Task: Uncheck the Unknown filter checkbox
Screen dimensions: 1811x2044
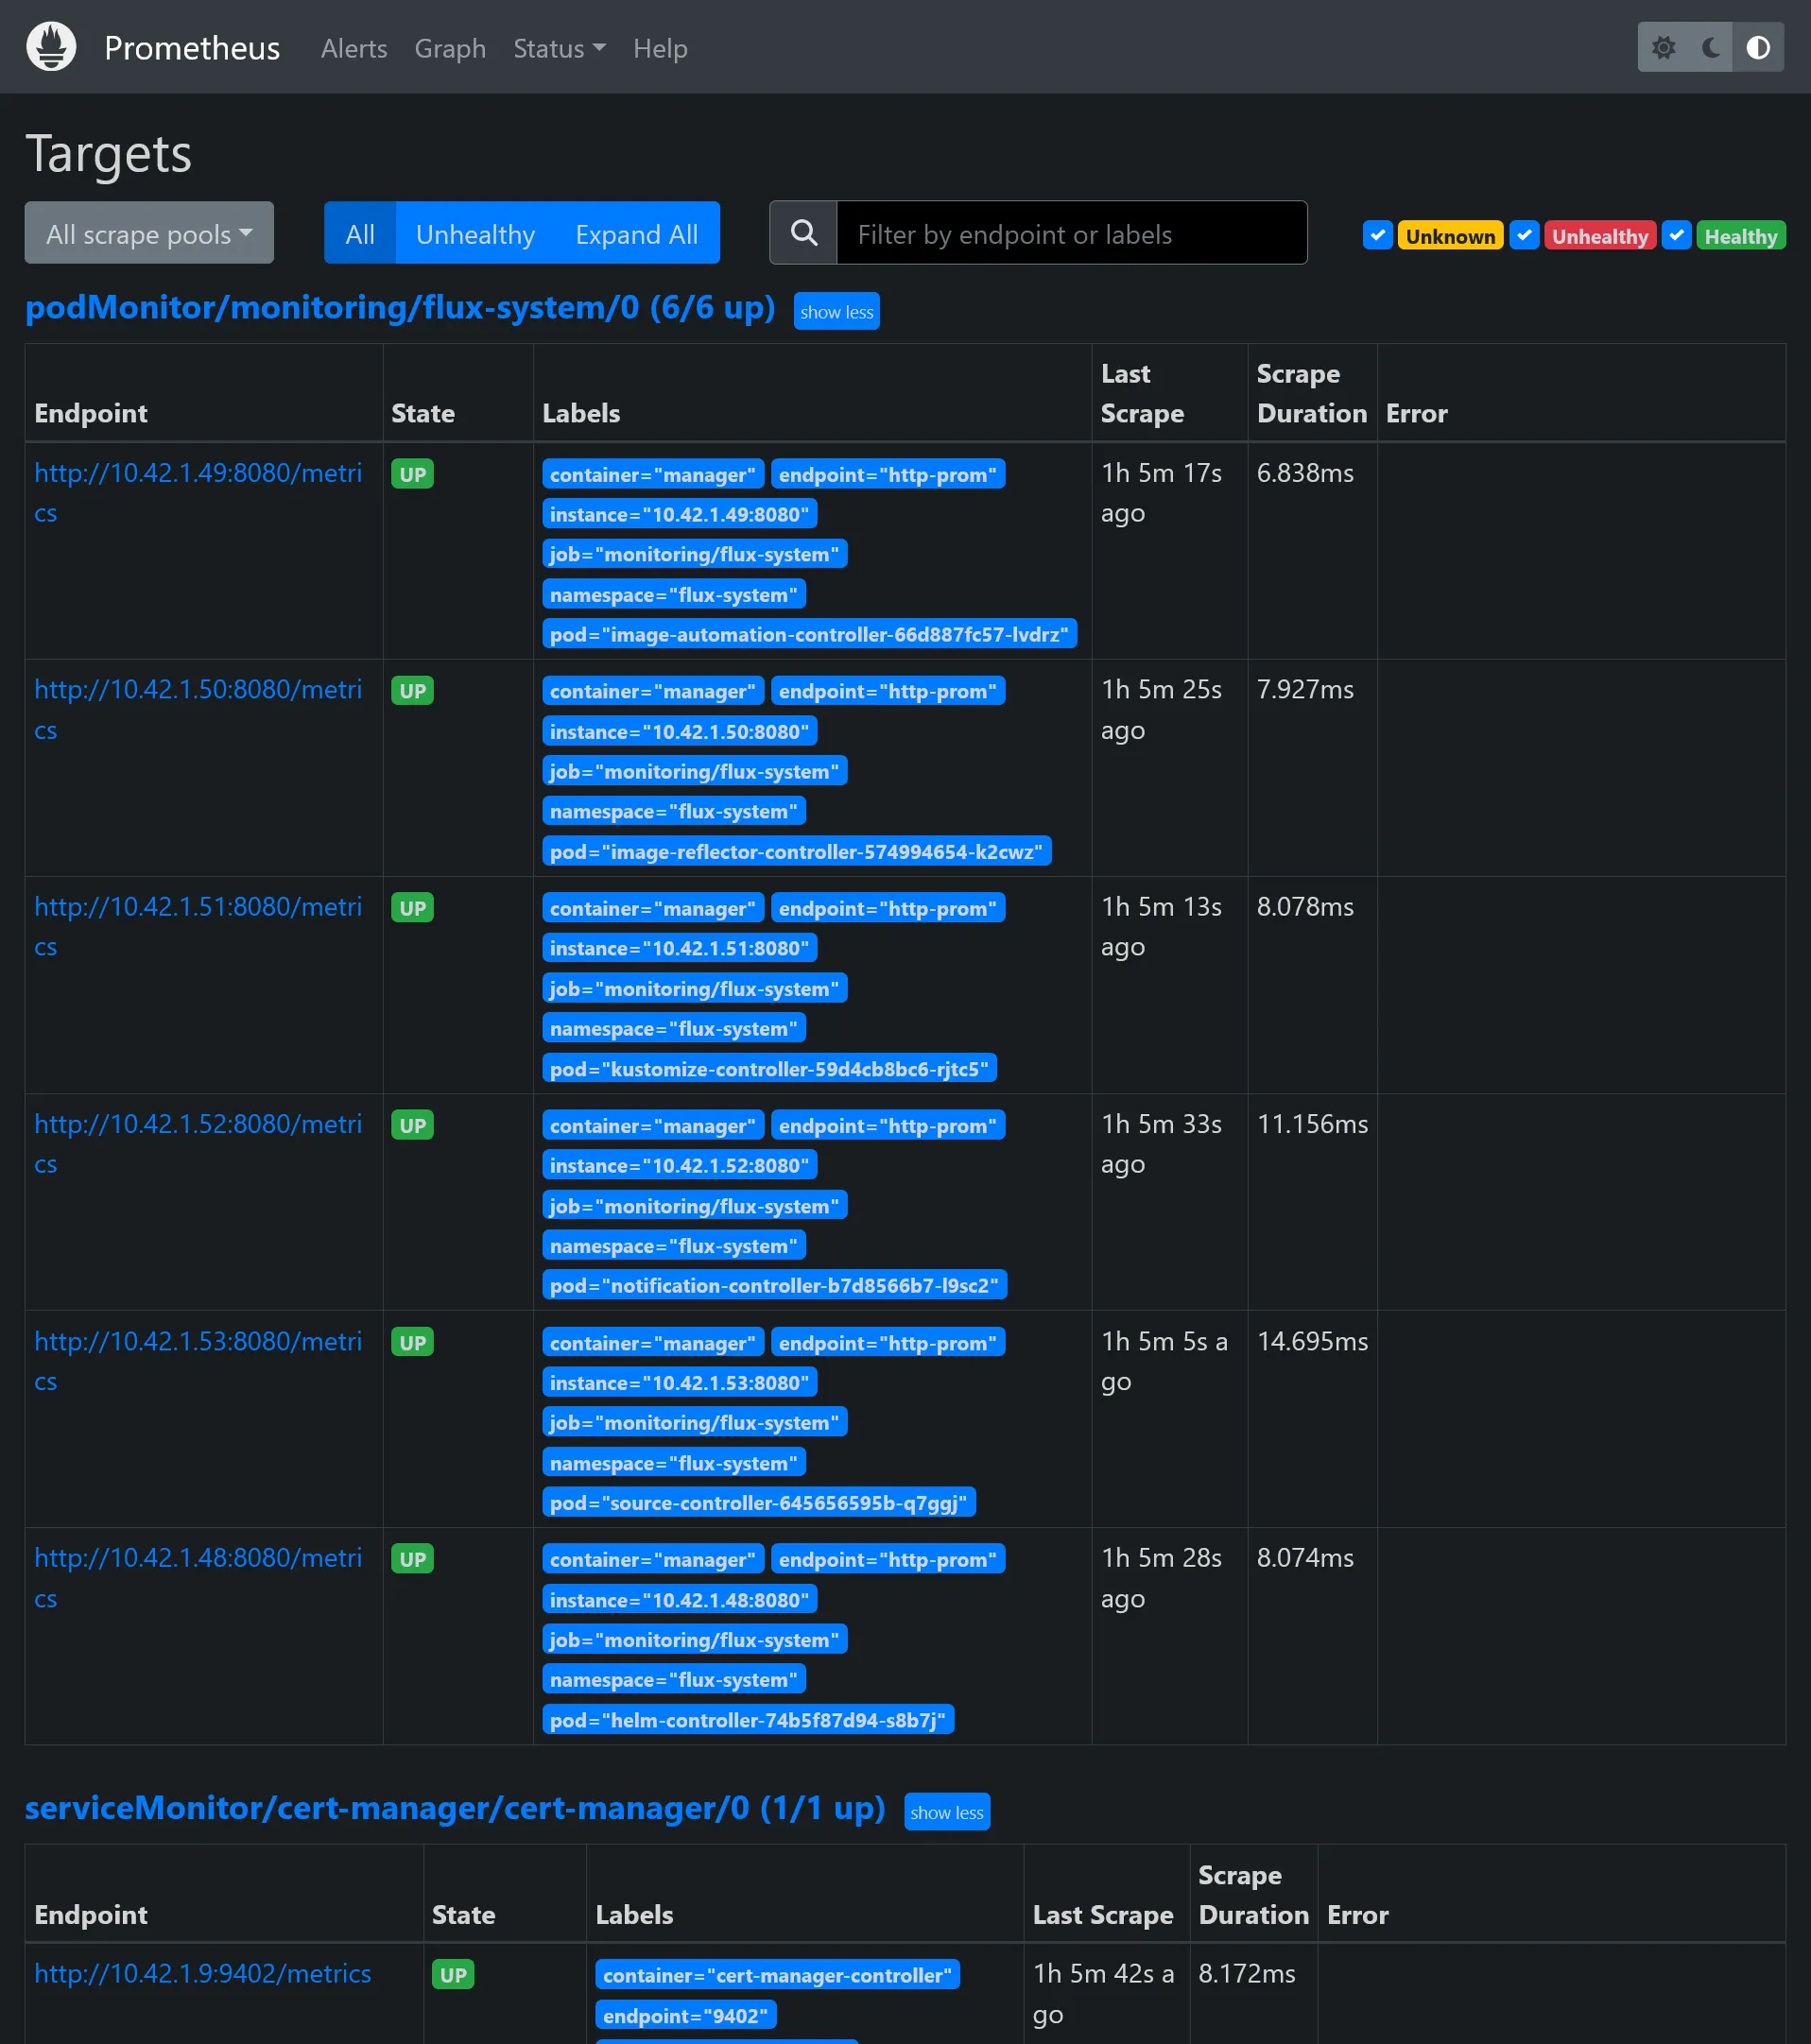Action: click(1378, 236)
